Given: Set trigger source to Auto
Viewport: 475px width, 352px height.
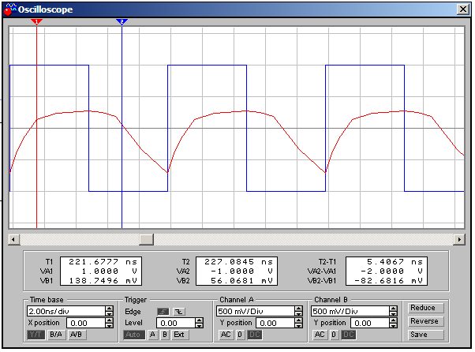Looking at the screenshot, I should (x=133, y=335).
